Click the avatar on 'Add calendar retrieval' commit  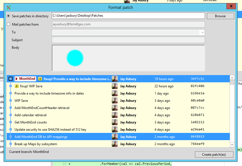(x=115, y=115)
